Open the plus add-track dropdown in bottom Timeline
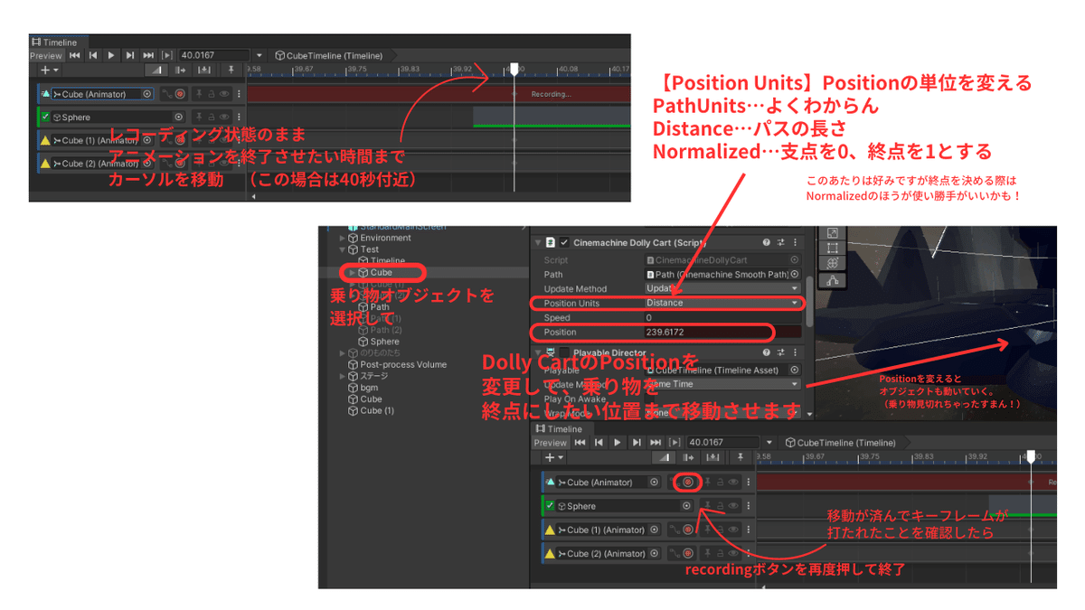Viewport: 1085px width, 610px height. pyautogui.click(x=554, y=457)
